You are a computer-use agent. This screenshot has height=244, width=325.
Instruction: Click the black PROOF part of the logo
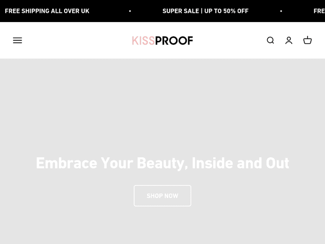(x=174, y=40)
